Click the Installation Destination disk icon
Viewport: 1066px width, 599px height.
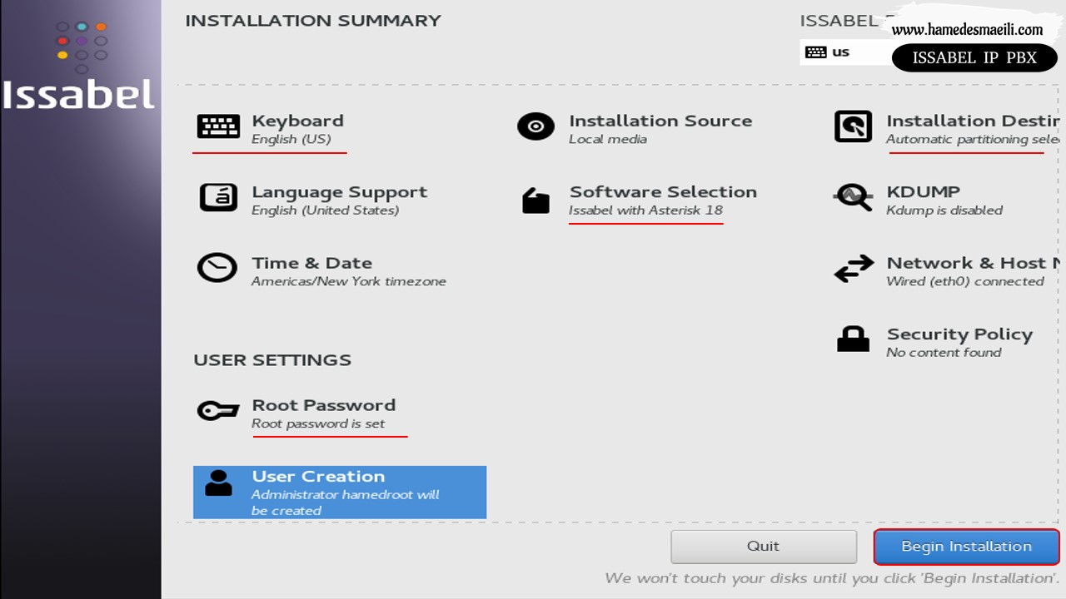click(853, 126)
